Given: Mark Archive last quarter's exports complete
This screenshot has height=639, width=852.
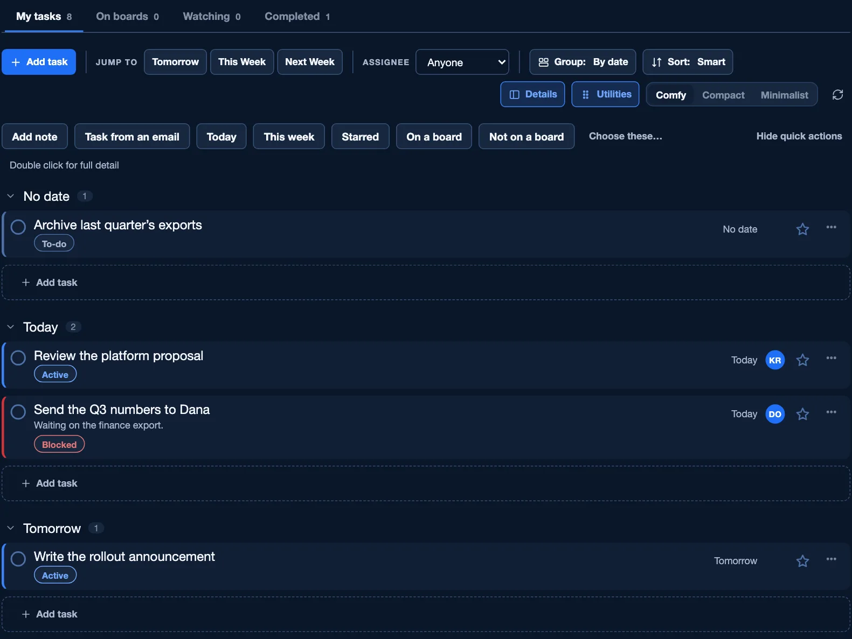Looking at the screenshot, I should (18, 227).
